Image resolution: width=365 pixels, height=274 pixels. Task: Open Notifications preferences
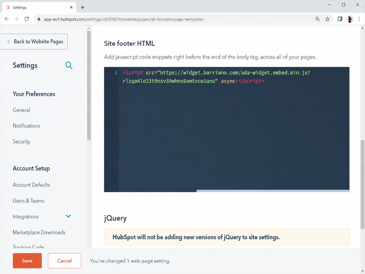click(26, 126)
